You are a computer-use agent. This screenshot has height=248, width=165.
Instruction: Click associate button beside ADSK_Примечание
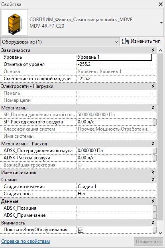pos(155,215)
